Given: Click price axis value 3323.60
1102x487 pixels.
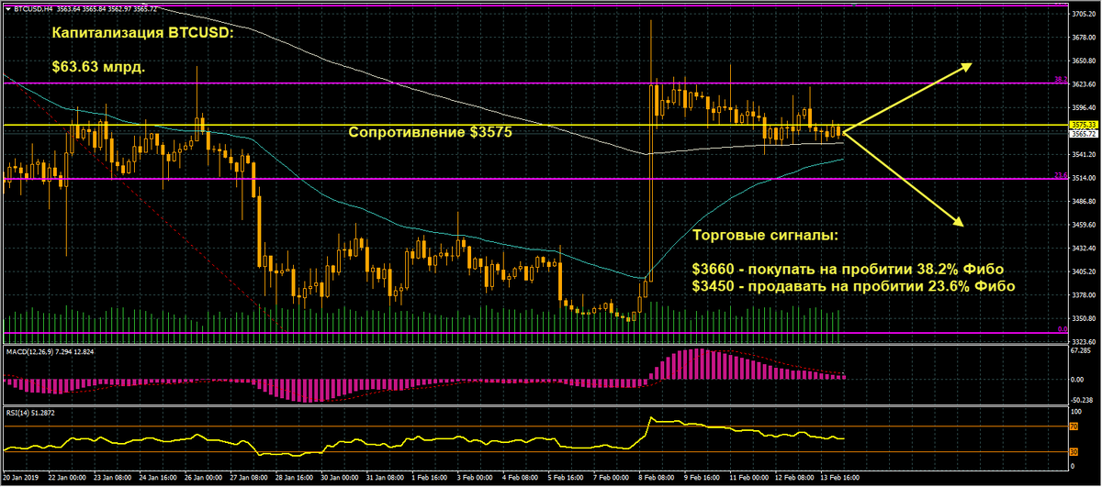Looking at the screenshot, I should [1084, 341].
